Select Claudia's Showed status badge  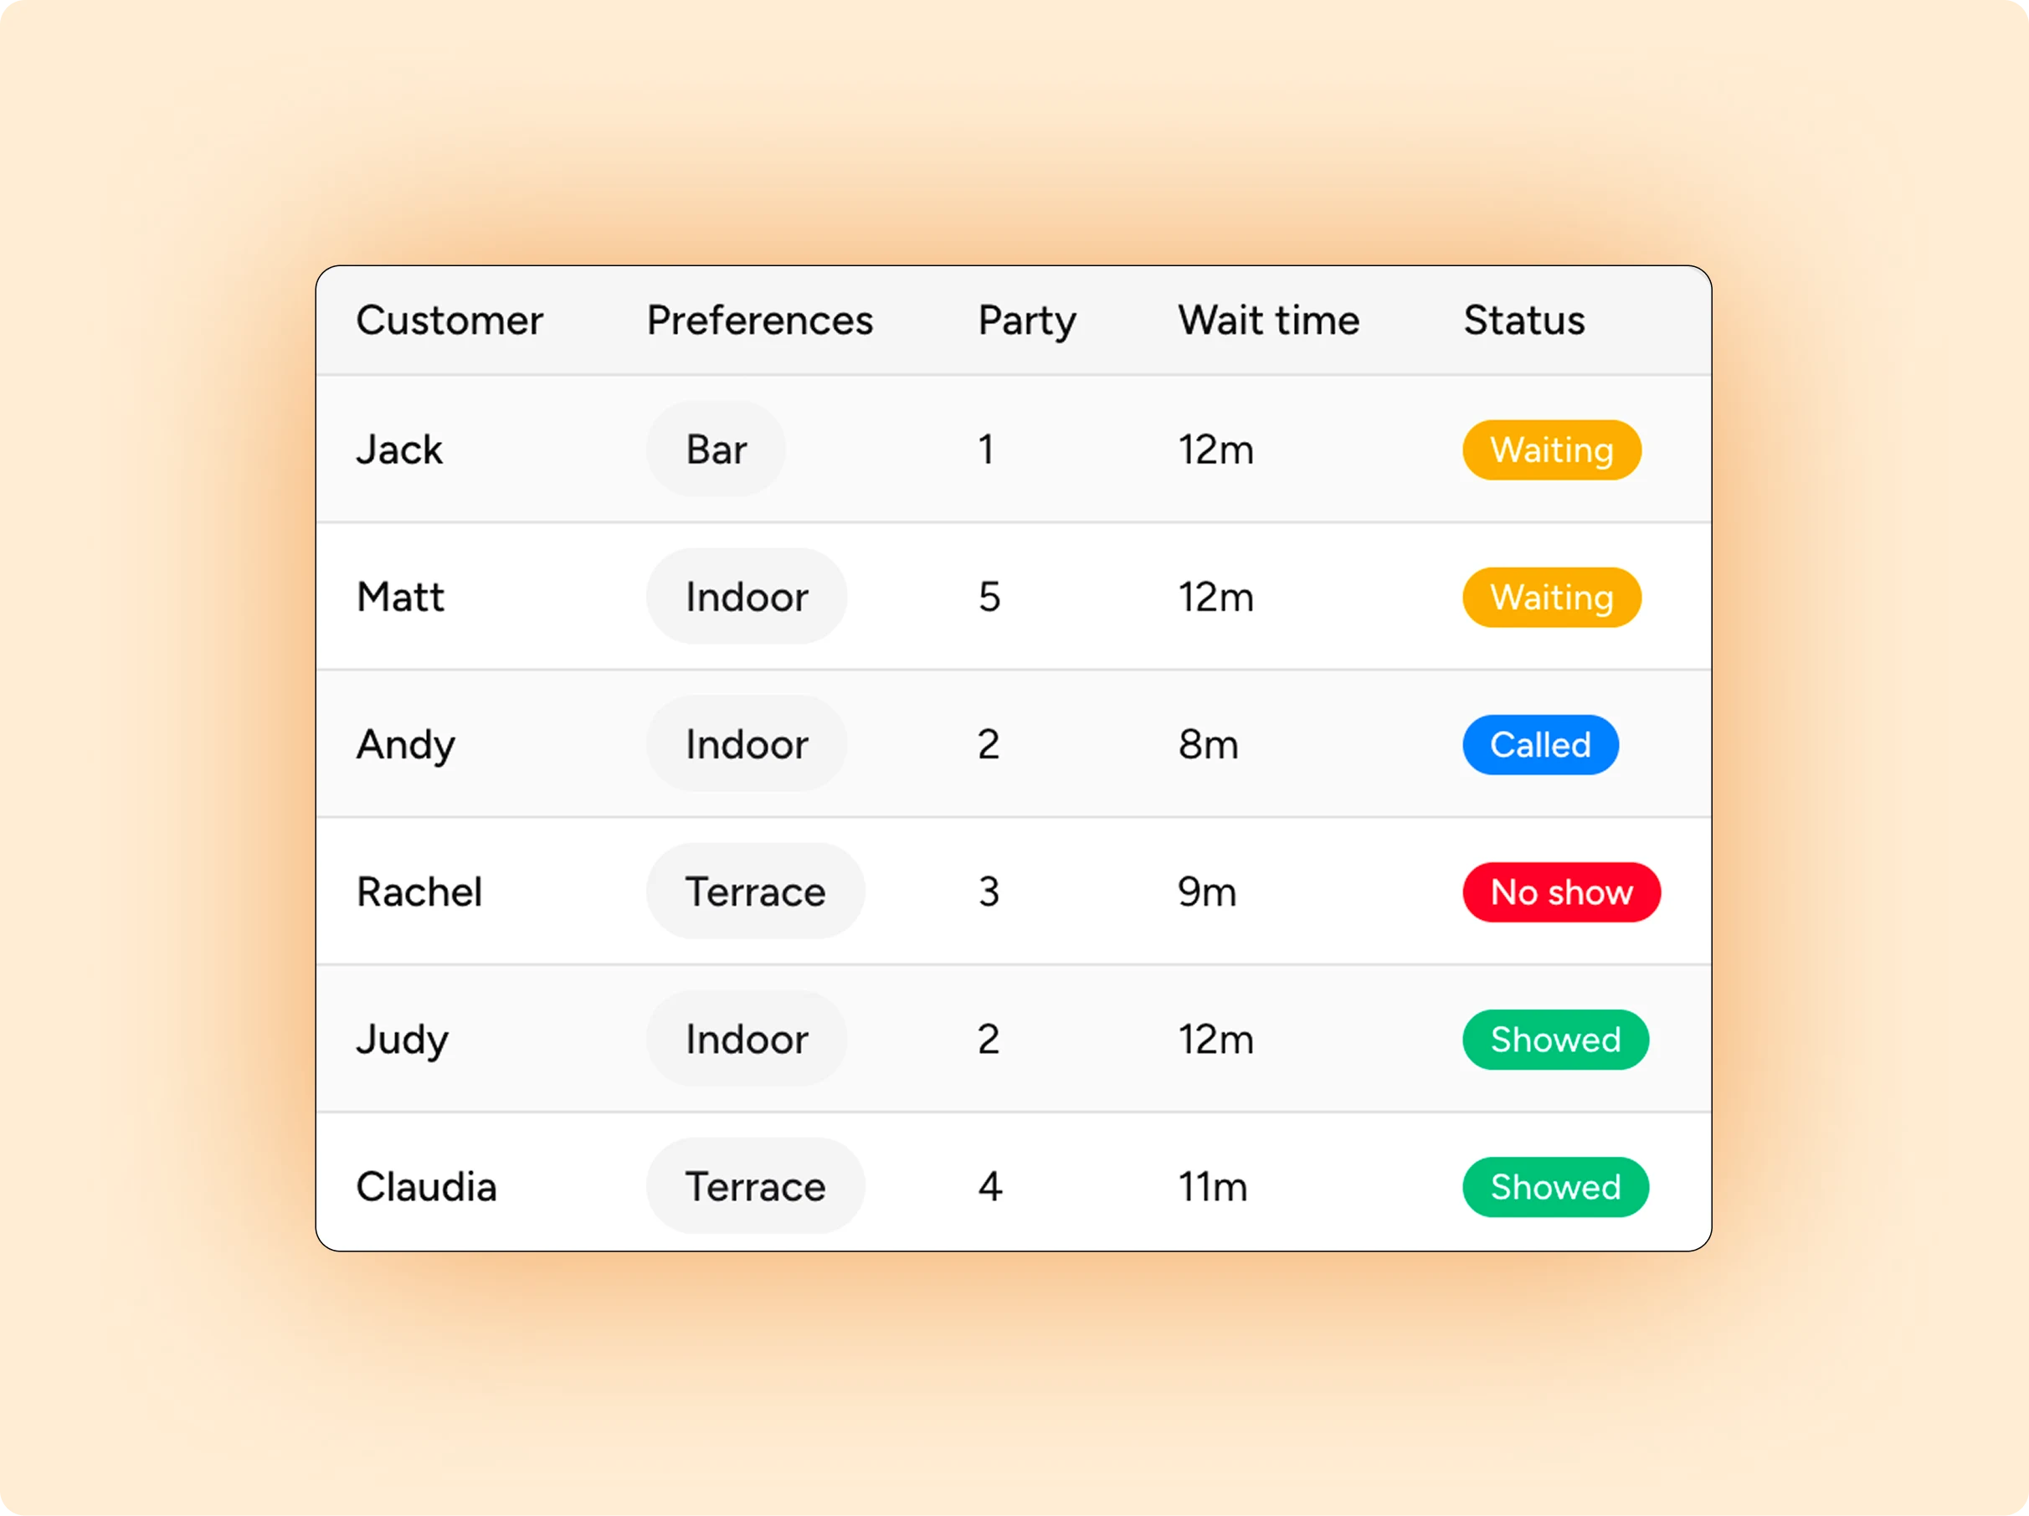pos(1554,1187)
